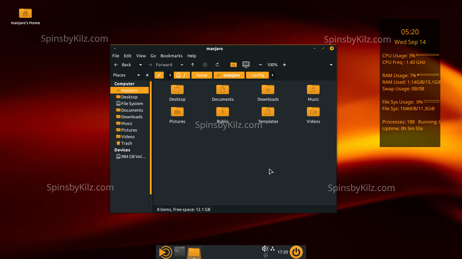This screenshot has width=462, height=259.
Task: Close the Places sidebar
Action: click(x=147, y=75)
